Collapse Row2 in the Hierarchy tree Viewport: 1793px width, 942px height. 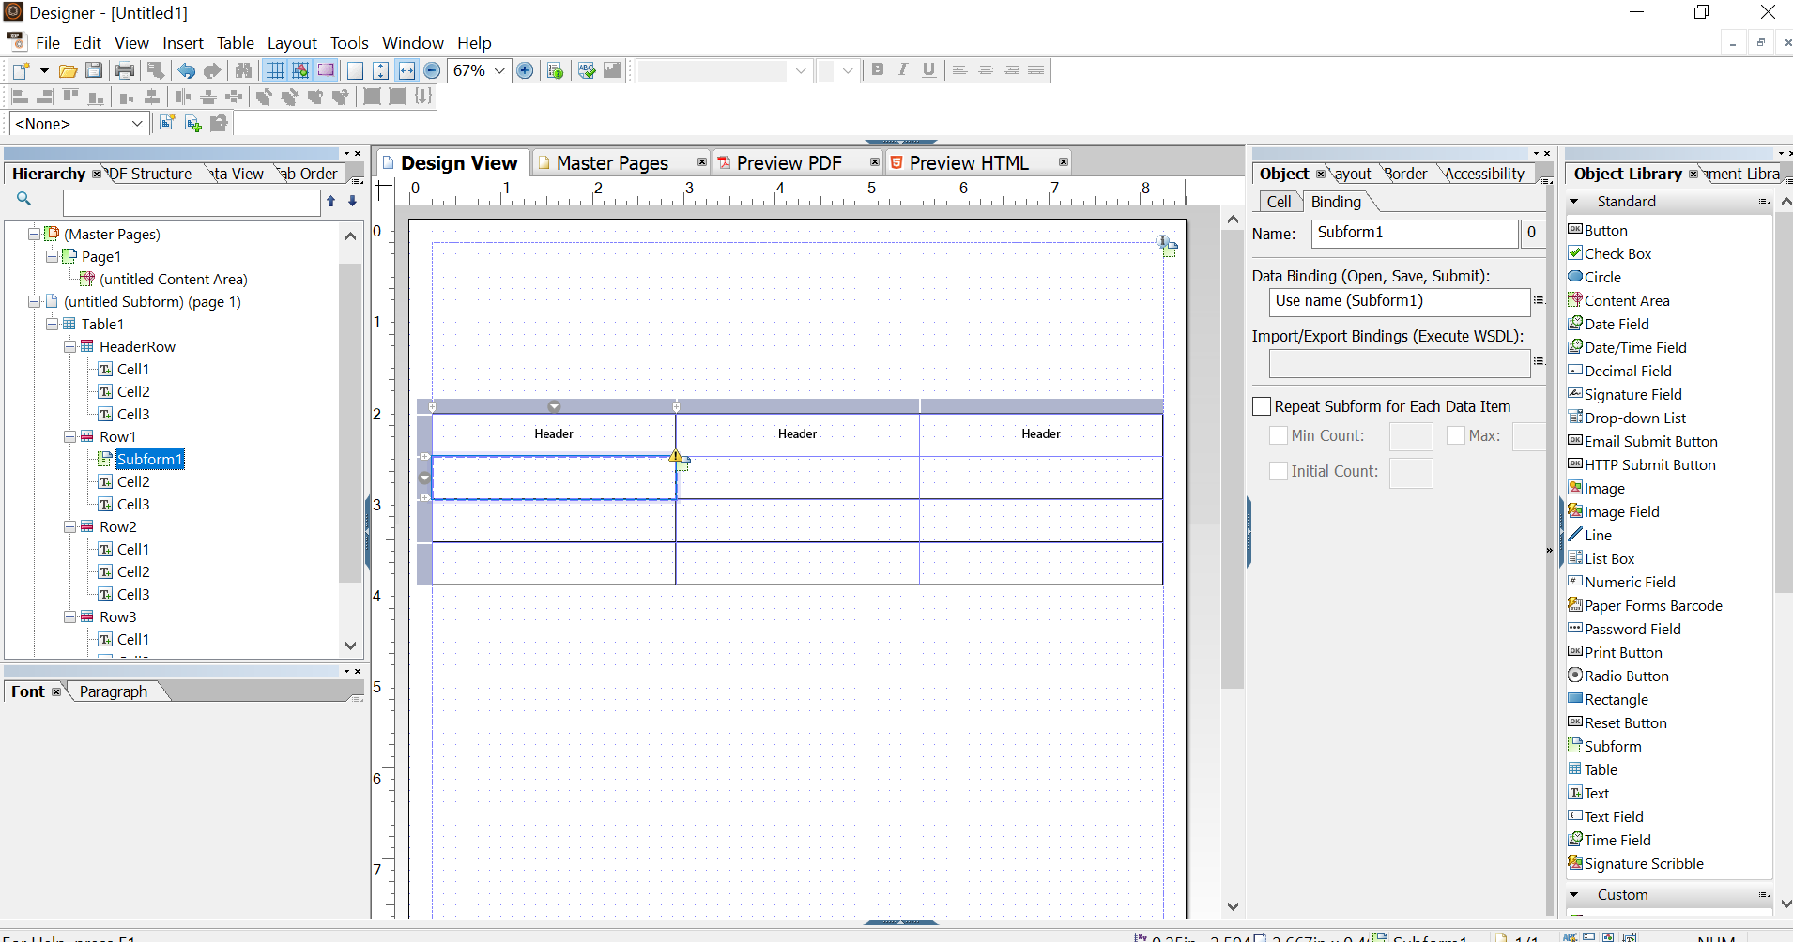coord(70,526)
